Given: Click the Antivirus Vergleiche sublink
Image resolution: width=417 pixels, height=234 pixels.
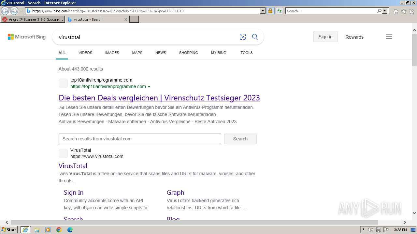Looking at the screenshot, I should tap(170, 122).
